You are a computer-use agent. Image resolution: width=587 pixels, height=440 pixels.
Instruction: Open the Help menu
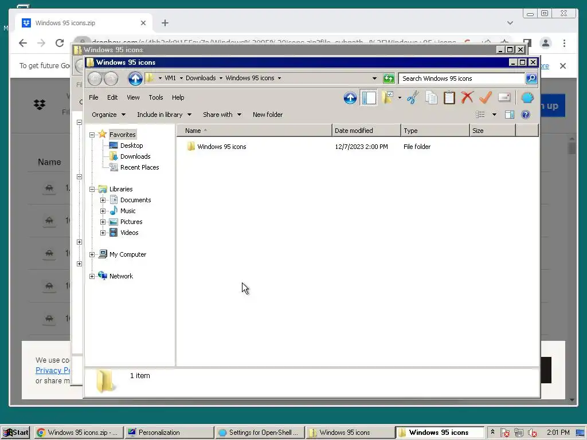[178, 97]
